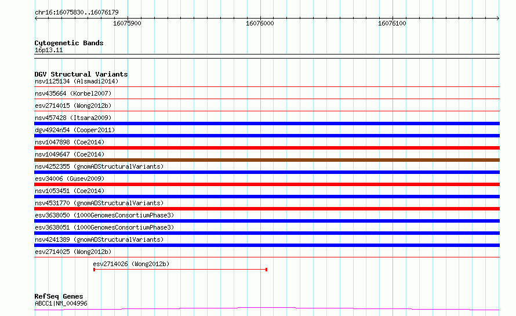This screenshot has width=516, height=316.
Task: Open variant esv3638050 (1000GenomesConsortiumPhase3)
Action: 104,215
